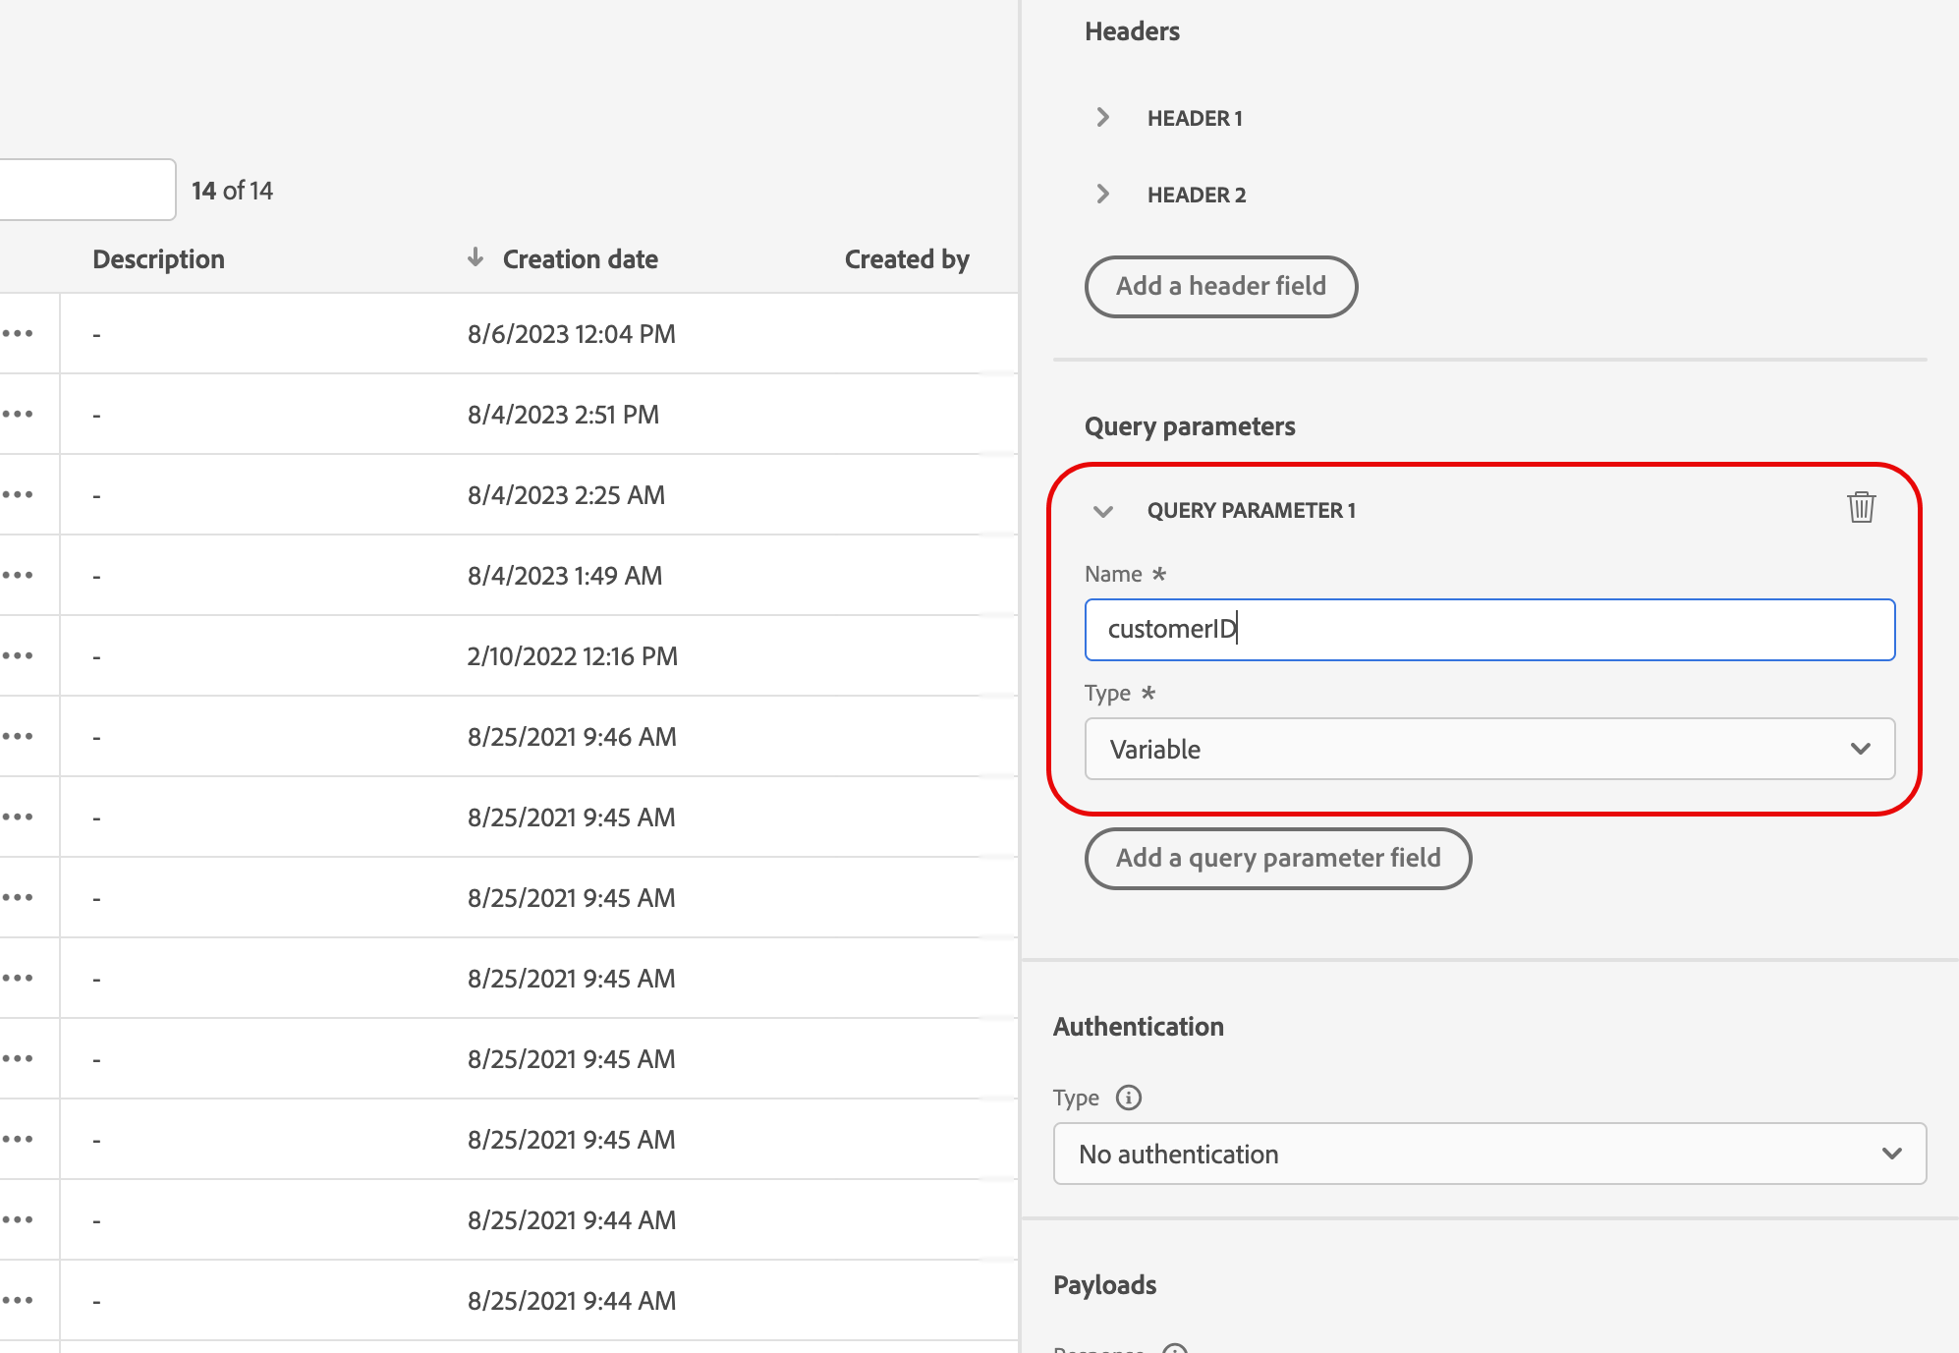
Task: Open more options for 8/6/2023 12:04 PM row
Action: tap(18, 334)
